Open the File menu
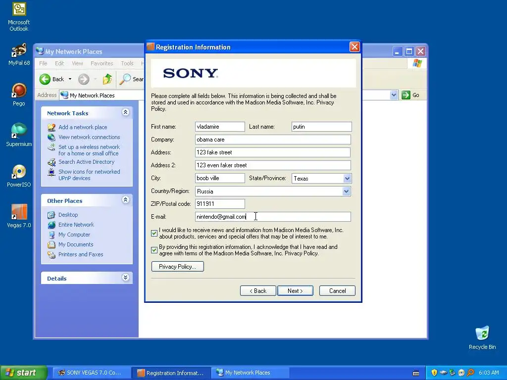 [x=43, y=63]
